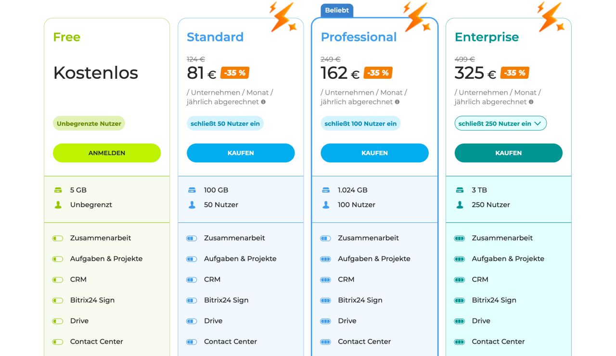Click the Beliebt tab on Professional
This screenshot has height=356, width=616.
337,11
